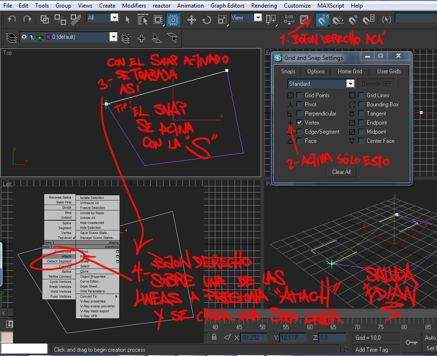Enable the Grid Lines snap checkbox
The image size is (437, 356).
click(361, 95)
